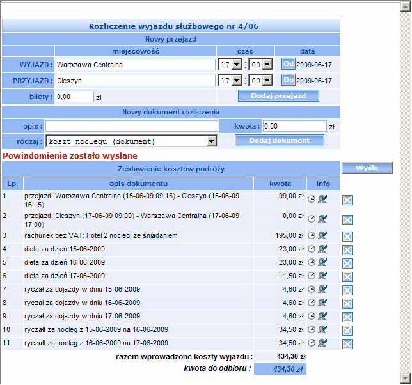Delete dieta za dzień 16-06-2009 row
This screenshot has height=385, width=412.
click(x=347, y=263)
